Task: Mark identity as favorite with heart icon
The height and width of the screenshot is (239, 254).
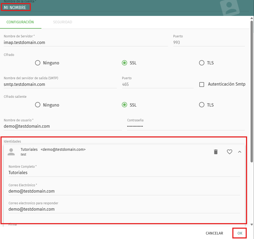Action: point(229,152)
